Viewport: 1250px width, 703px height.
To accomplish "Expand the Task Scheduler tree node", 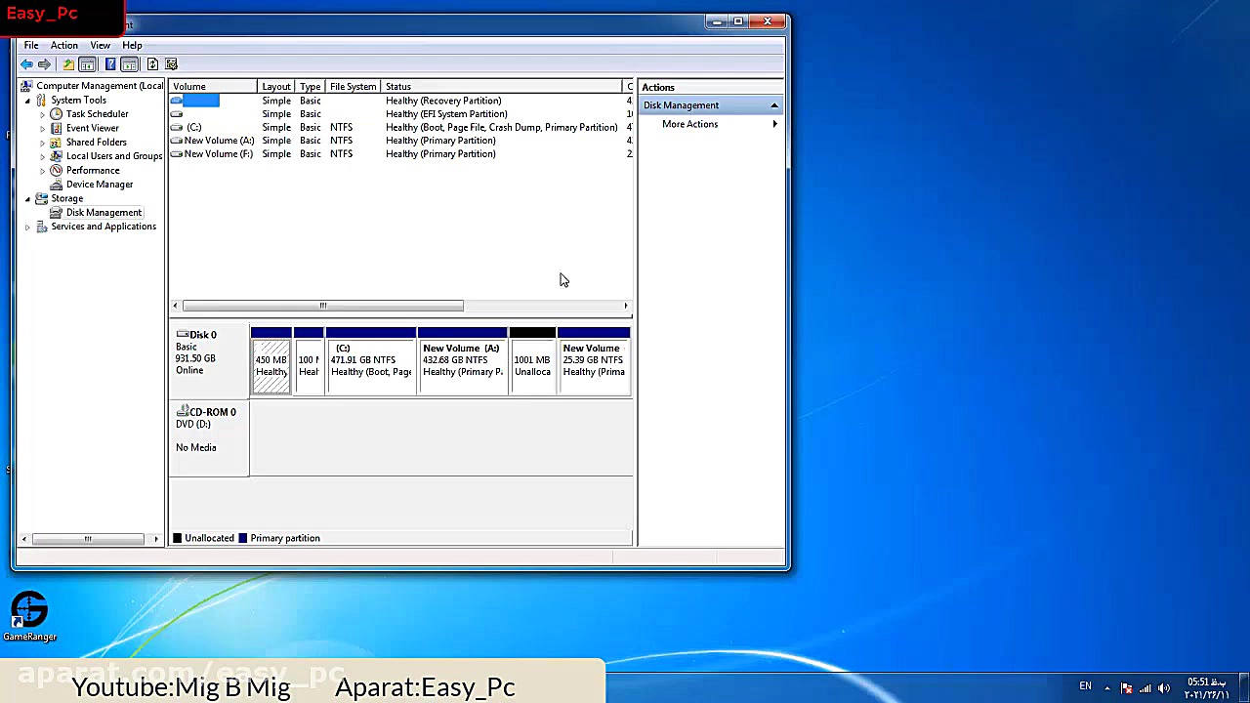I will (43, 114).
